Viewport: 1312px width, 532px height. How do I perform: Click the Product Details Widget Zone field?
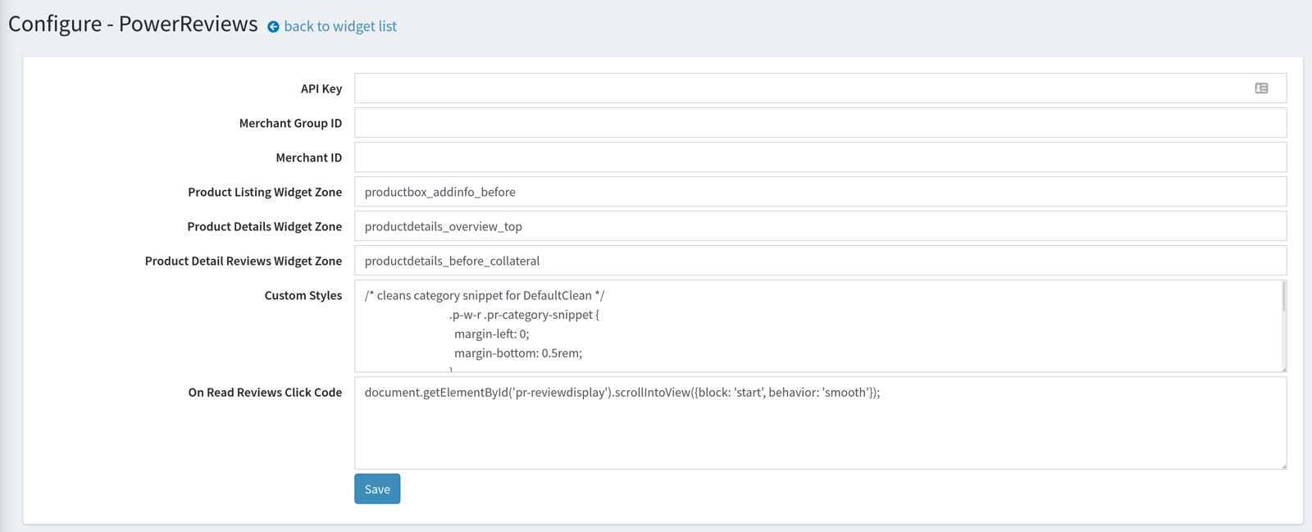820,226
